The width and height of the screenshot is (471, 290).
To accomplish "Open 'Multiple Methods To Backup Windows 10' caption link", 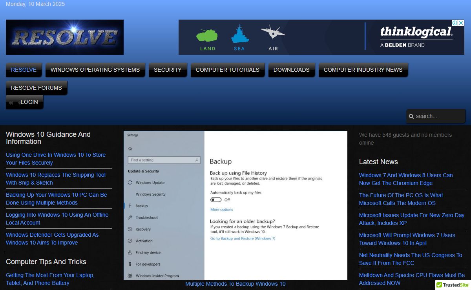I will coord(235,284).
